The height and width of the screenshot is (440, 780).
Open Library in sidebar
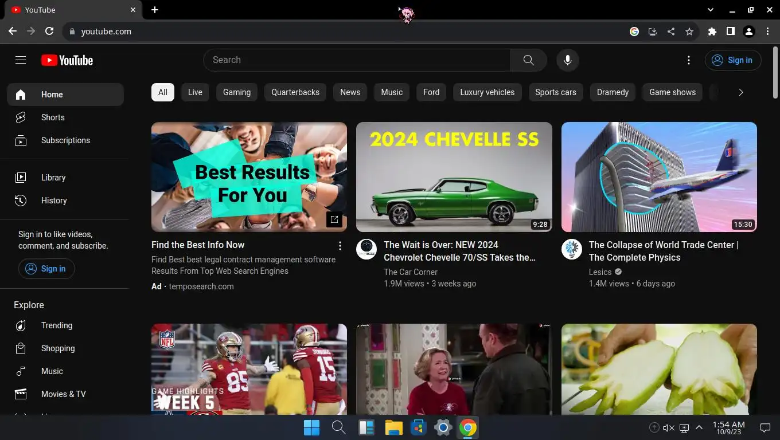pos(65,178)
